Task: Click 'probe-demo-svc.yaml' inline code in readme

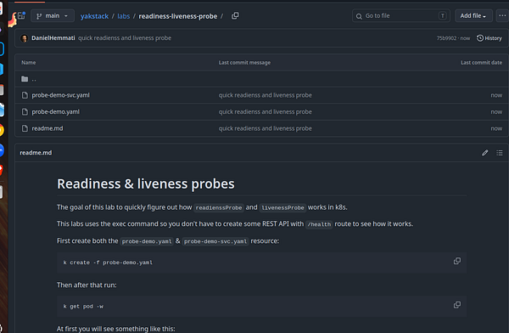Action: pos(215,241)
